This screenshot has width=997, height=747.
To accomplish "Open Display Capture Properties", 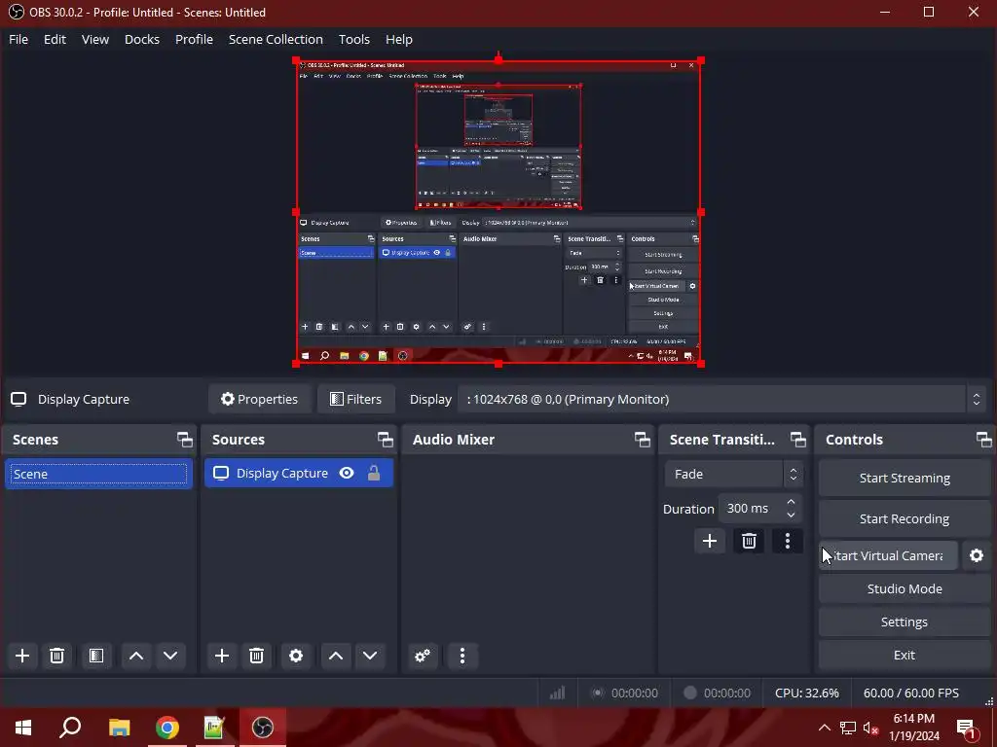I will coord(259,399).
